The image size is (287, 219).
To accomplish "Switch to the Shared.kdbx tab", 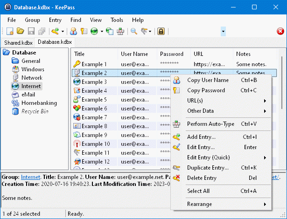I will [x=18, y=42].
